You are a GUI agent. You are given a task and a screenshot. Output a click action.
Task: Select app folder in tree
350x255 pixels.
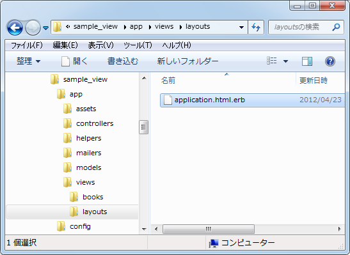(76, 95)
